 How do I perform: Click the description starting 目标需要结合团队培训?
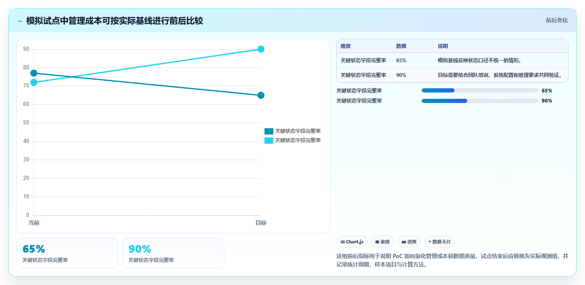tap(500, 75)
